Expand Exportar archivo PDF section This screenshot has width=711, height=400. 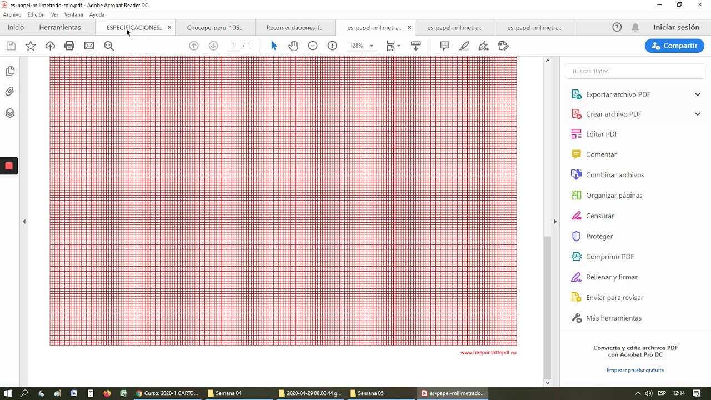698,94
